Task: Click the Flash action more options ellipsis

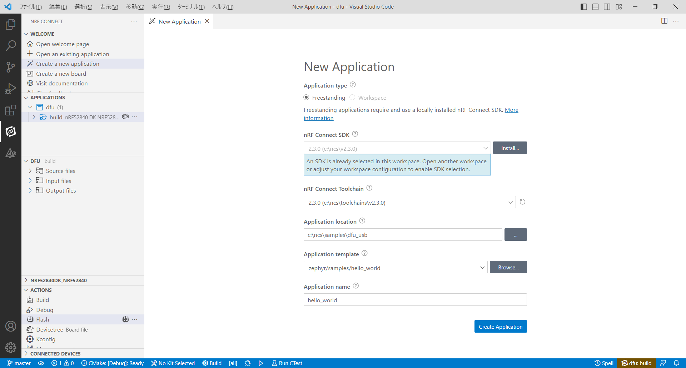Action: pyautogui.click(x=135, y=319)
